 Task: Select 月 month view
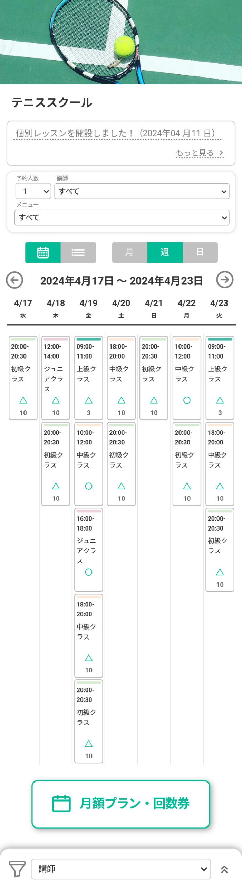[x=129, y=252]
